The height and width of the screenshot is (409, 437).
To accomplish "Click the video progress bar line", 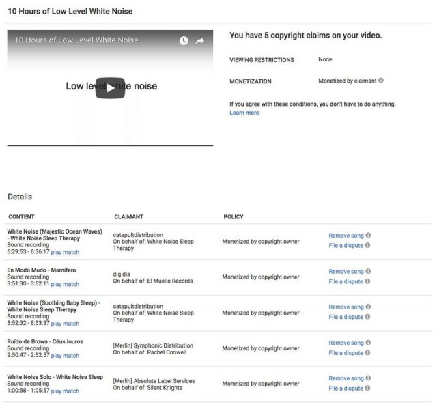I will point(110,145).
